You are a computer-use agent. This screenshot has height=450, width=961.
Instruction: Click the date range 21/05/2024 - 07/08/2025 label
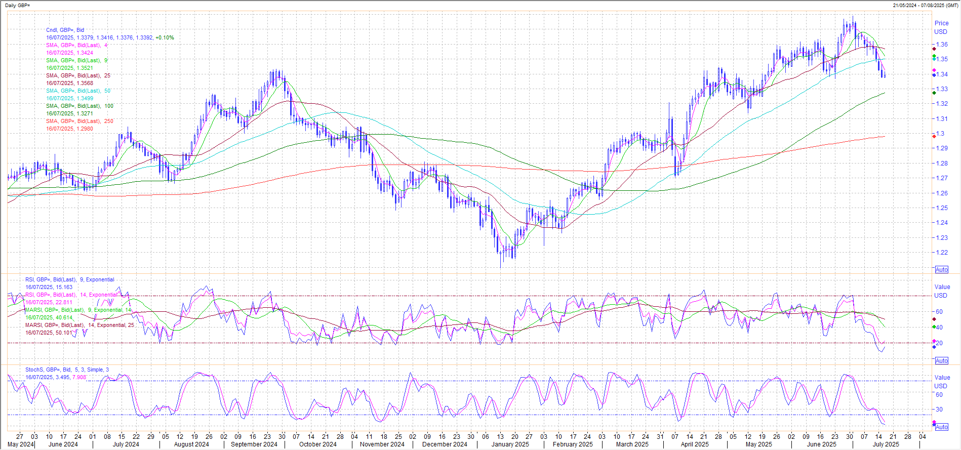click(925, 5)
